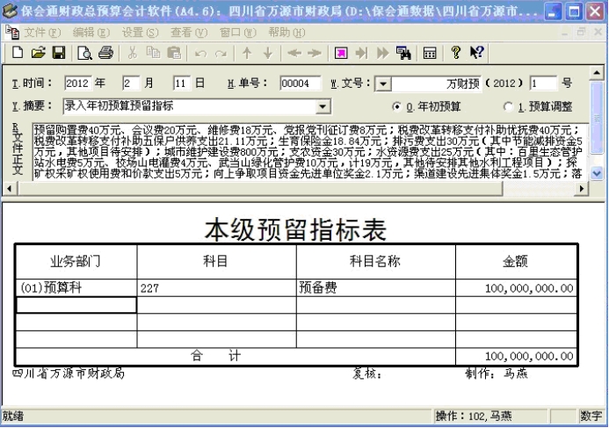This screenshot has height=428, width=609.
Task: Open the 文号 dropdown arrow
Action: click(383, 84)
